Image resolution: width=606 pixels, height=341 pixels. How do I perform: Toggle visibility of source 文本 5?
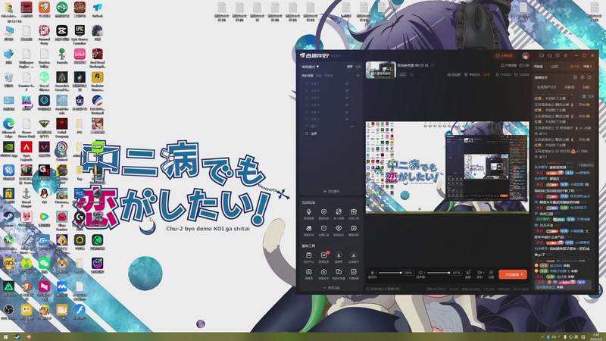(x=347, y=98)
